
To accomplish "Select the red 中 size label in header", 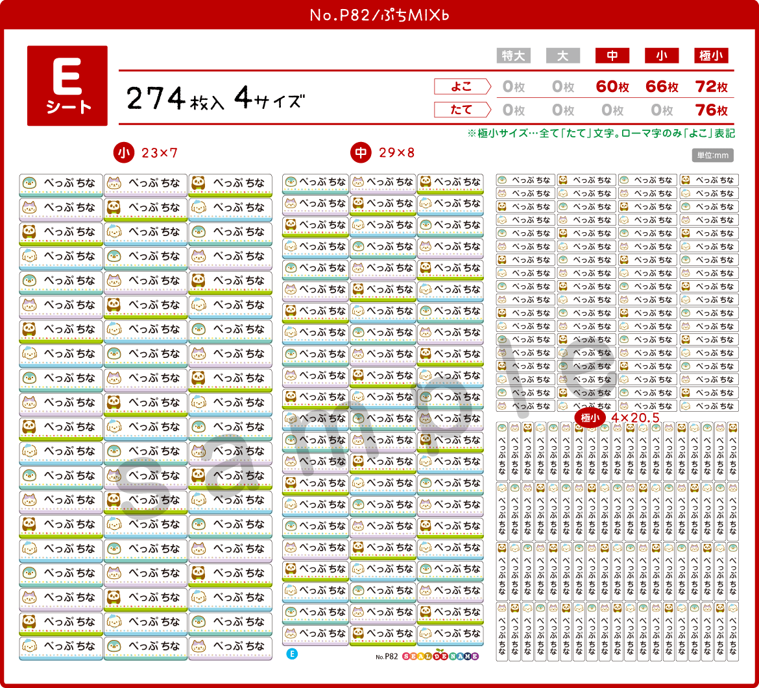I will pyautogui.click(x=612, y=56).
